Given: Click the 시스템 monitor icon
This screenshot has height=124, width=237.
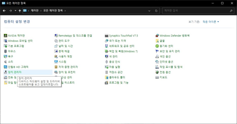Looking at the screenshot, I should coord(56,62).
